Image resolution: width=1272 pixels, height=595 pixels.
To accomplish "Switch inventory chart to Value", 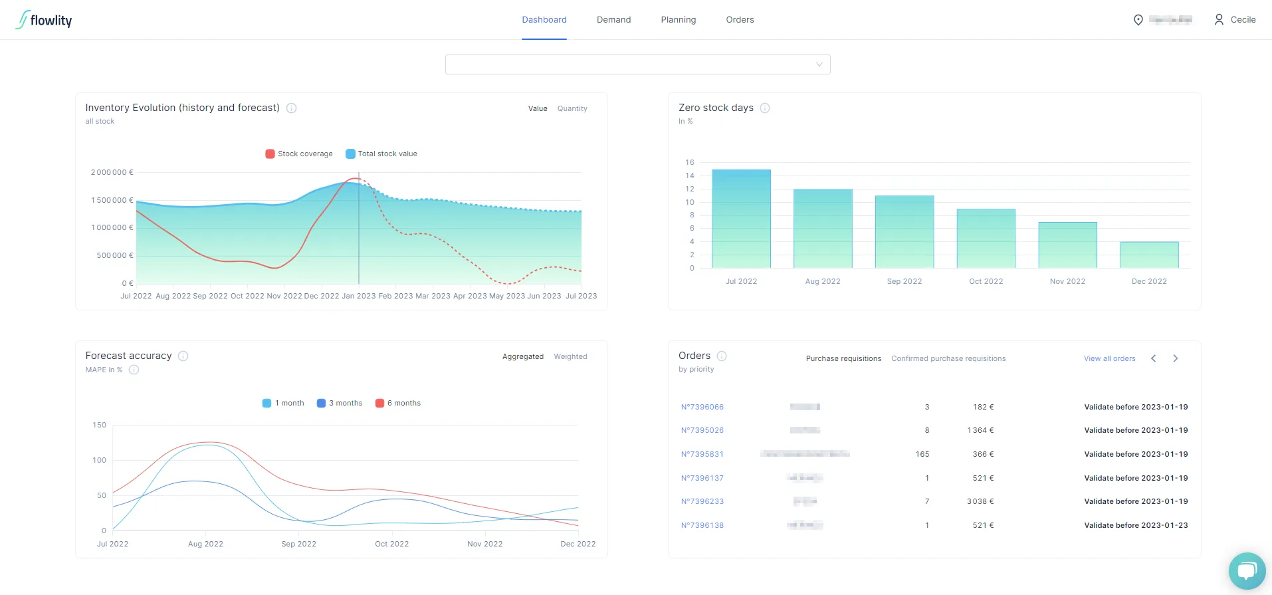I will pos(538,108).
